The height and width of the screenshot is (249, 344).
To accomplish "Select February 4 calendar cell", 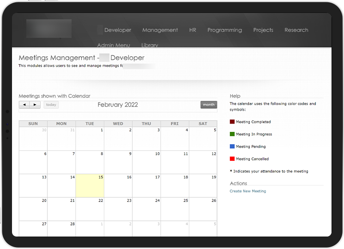I will point(175,139).
